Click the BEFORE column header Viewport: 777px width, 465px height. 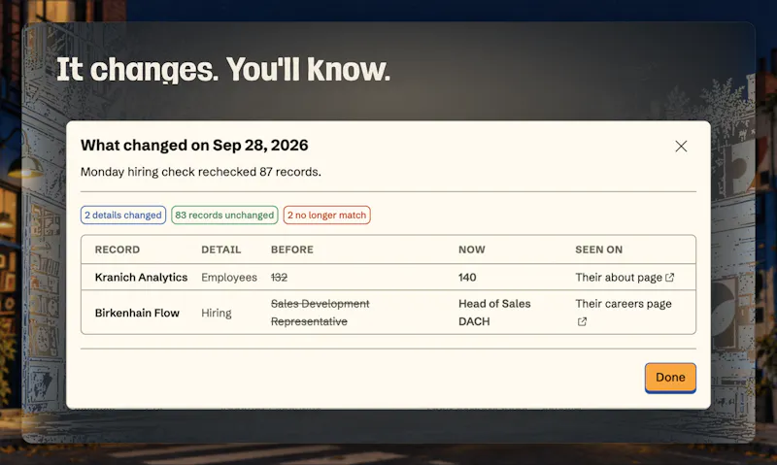pos(292,249)
